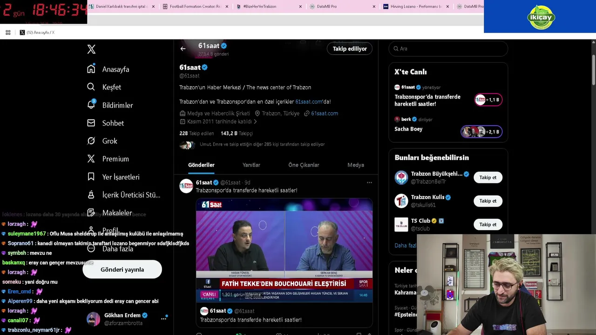Open the 61saat.com link in bio text

(309, 101)
